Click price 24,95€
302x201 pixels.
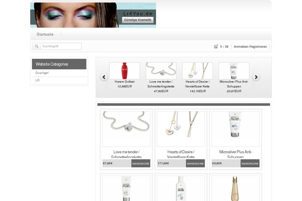pos(216,163)
